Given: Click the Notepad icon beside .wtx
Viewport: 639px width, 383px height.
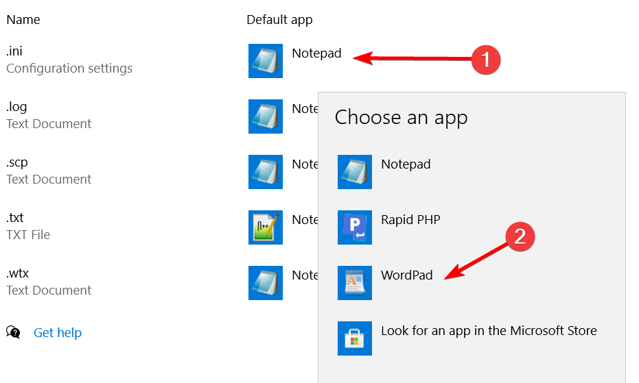Looking at the screenshot, I should 266,283.
